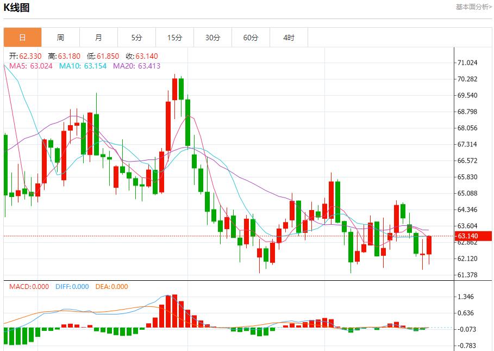This screenshot has height=351, width=494.
Task: Select the 60分 interval tab
Action: pyautogui.click(x=251, y=37)
